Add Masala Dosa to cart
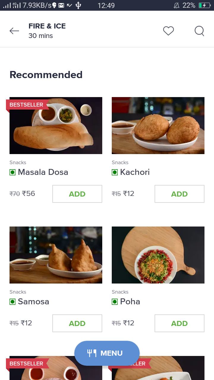Screen dimensions: 214x380 pos(77,194)
